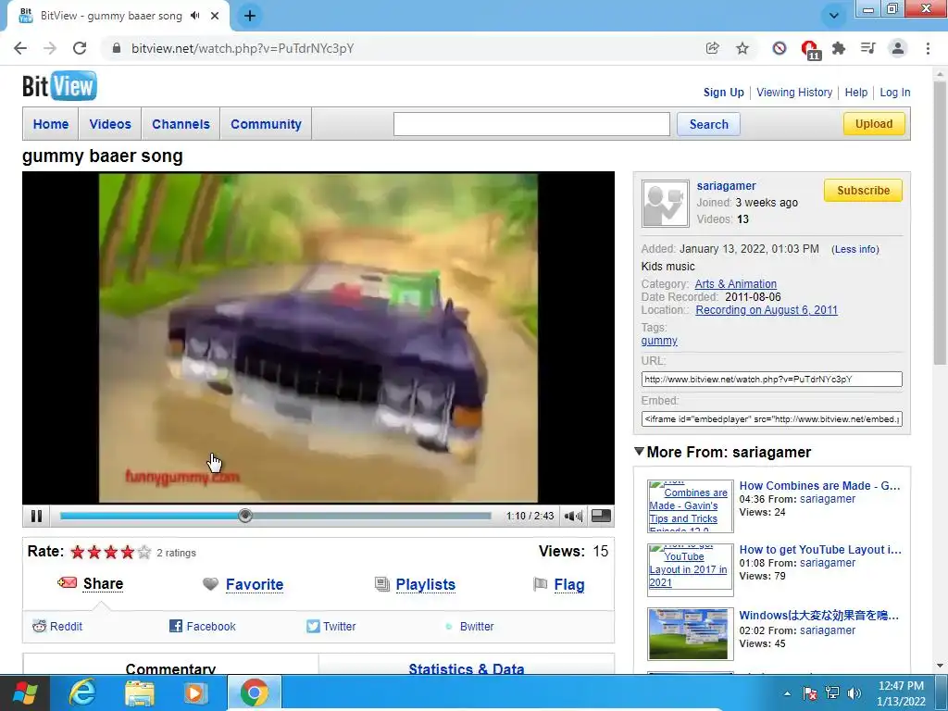The height and width of the screenshot is (711, 948).
Task: Open the media control icon in Chrome toolbar
Action: (x=868, y=48)
